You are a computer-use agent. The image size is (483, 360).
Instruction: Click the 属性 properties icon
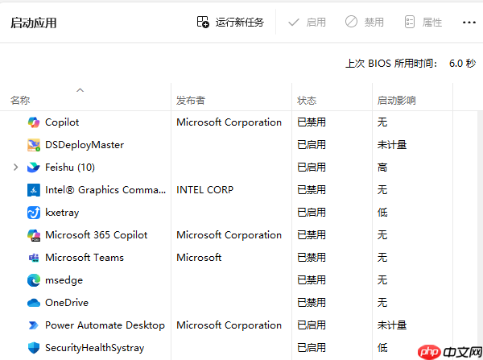pos(410,23)
